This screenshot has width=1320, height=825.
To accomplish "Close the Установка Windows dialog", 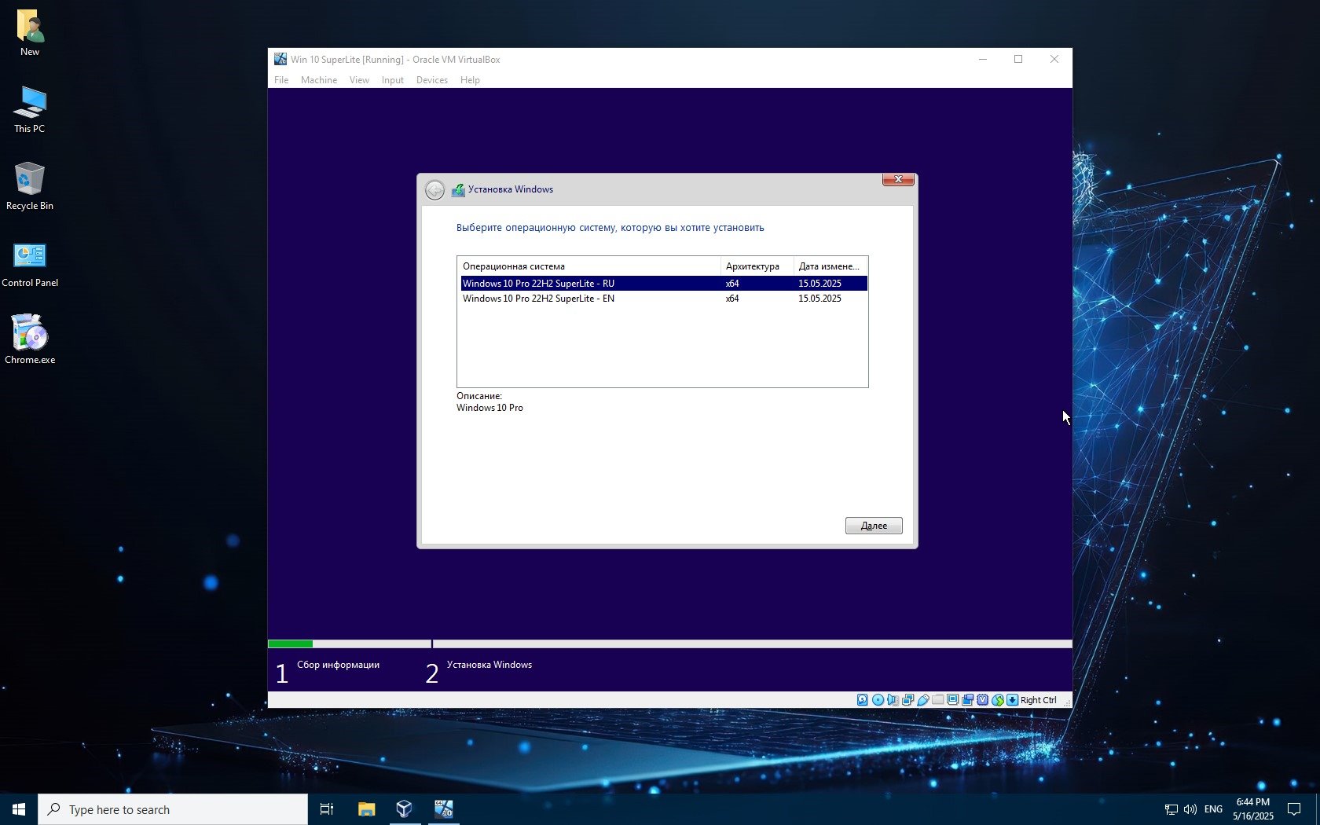I will coord(898,179).
